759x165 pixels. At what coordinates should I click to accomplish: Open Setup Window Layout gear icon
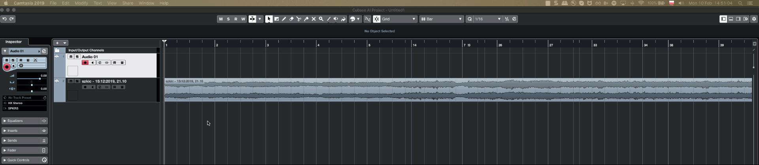(746, 19)
